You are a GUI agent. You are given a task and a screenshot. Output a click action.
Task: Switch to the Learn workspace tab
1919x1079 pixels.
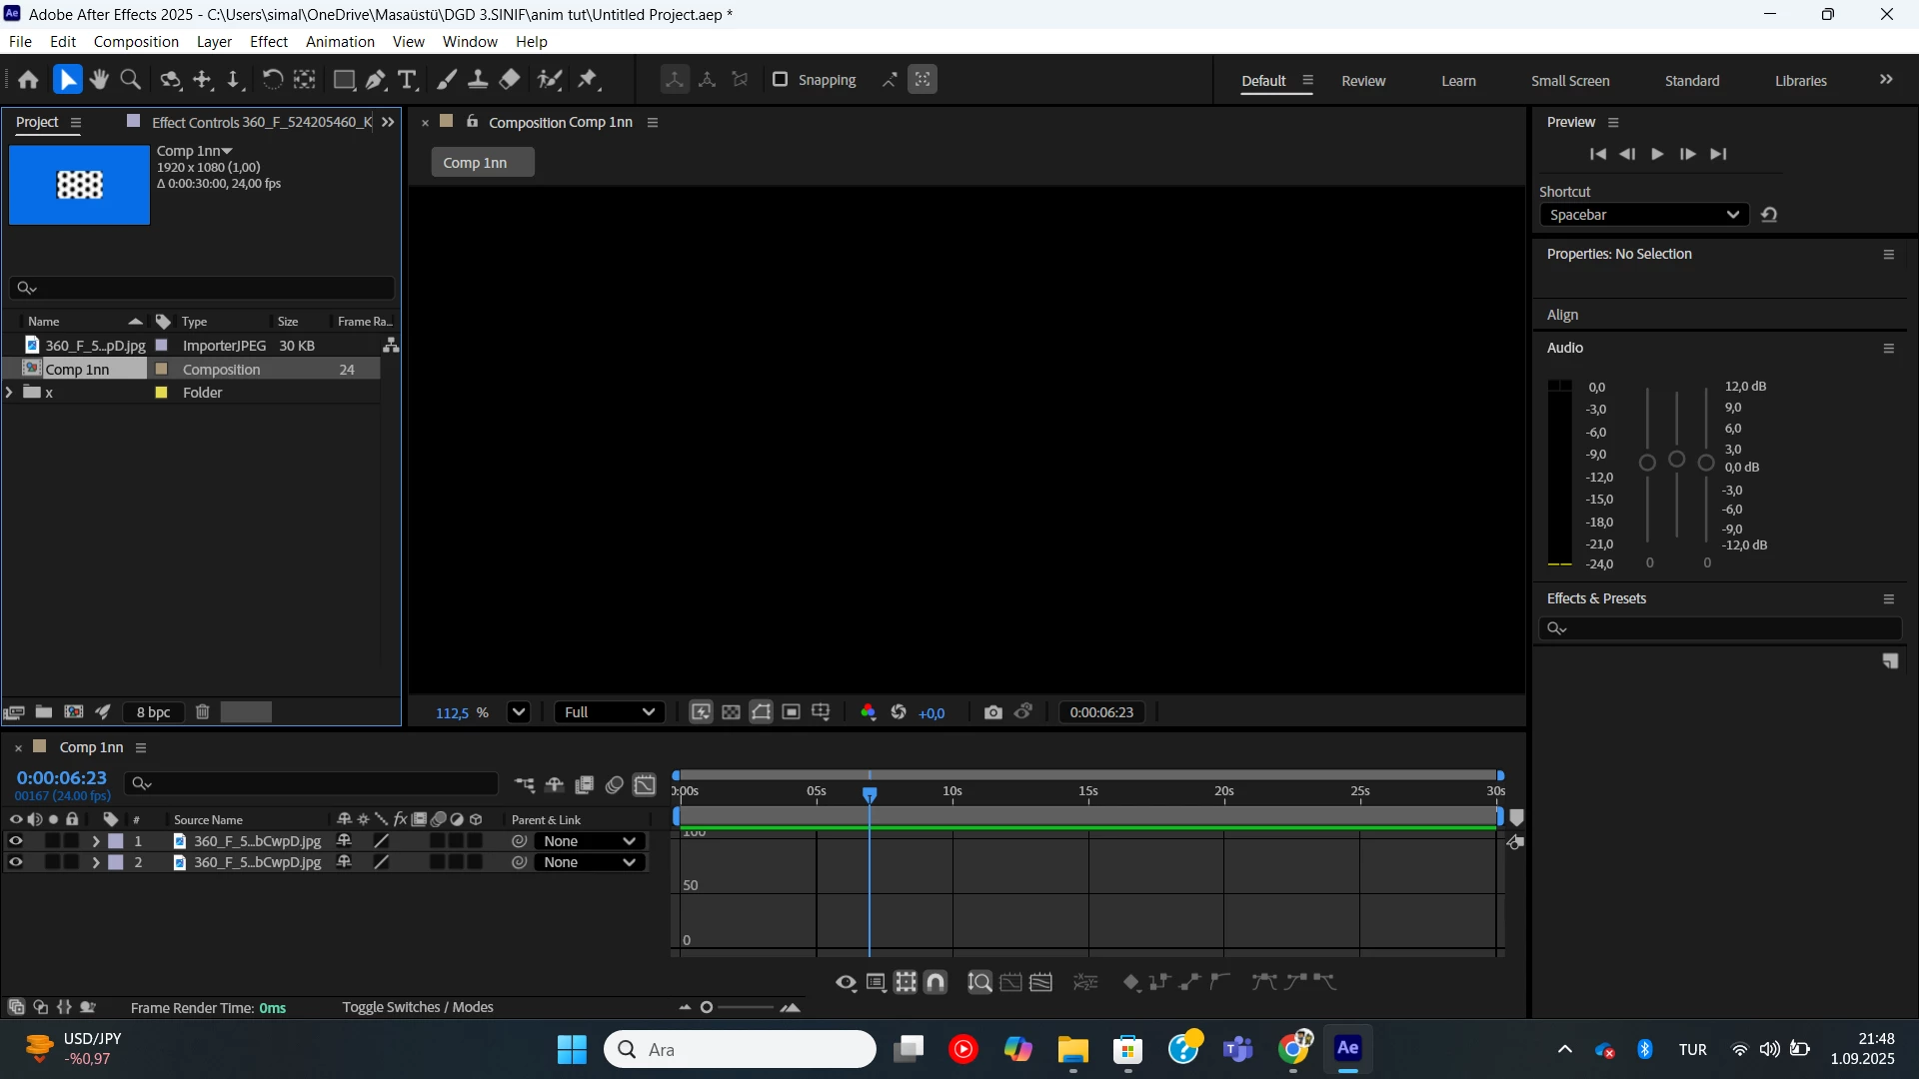[x=1458, y=81]
